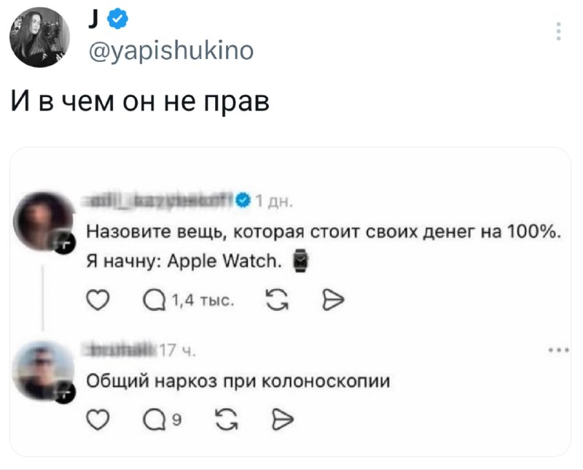Open J's profile picture
The image size is (583, 470).
[39, 37]
